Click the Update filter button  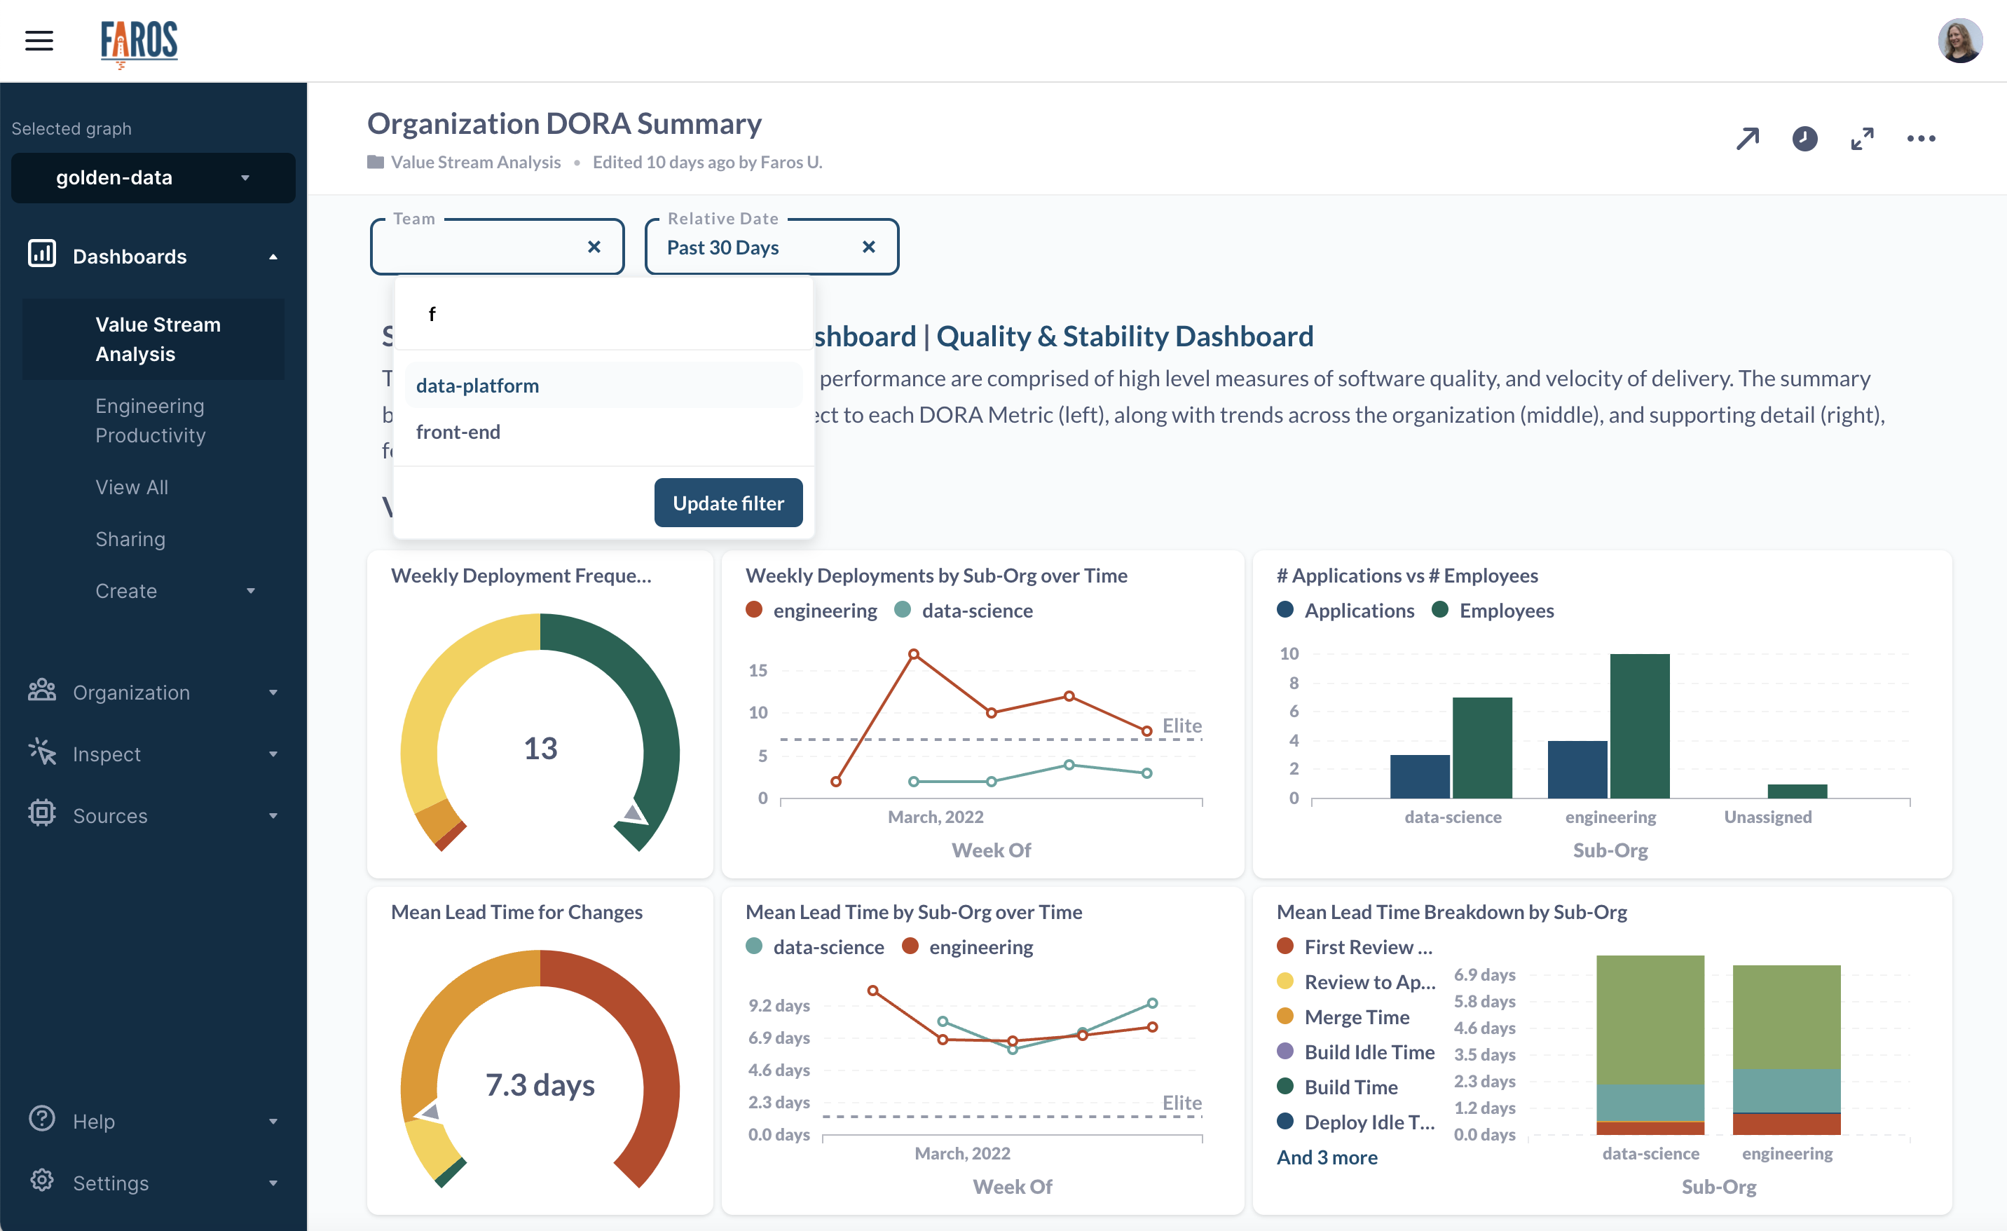(728, 503)
